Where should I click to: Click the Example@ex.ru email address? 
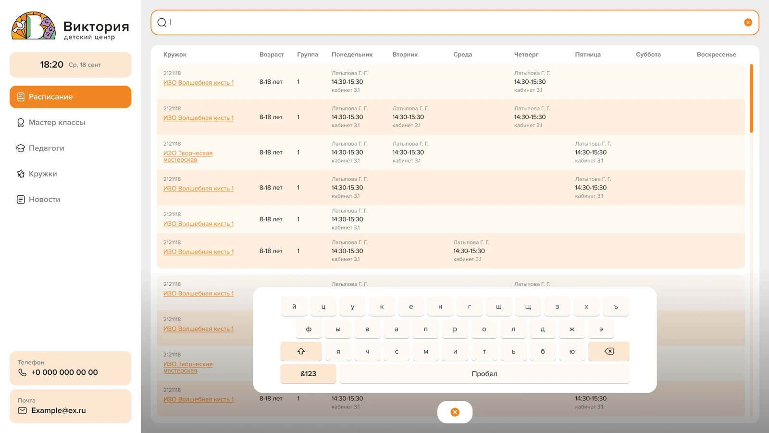click(x=59, y=410)
